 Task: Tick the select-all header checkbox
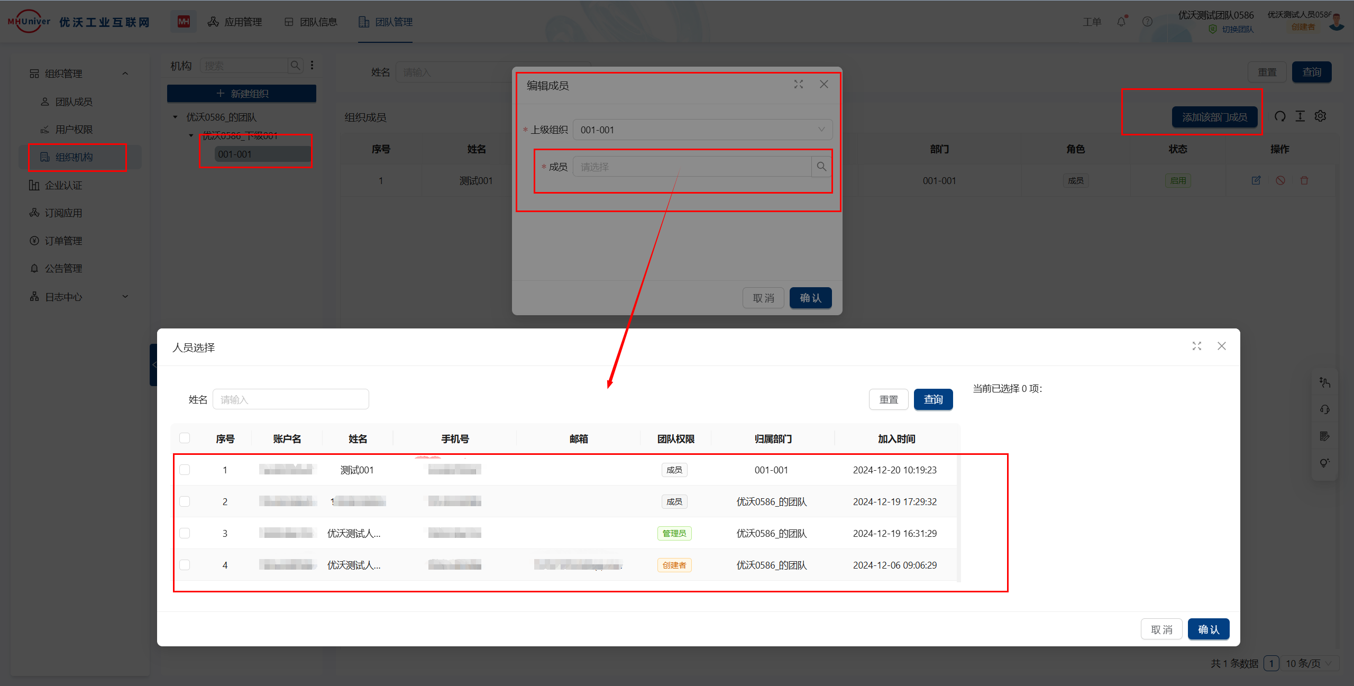pos(185,438)
